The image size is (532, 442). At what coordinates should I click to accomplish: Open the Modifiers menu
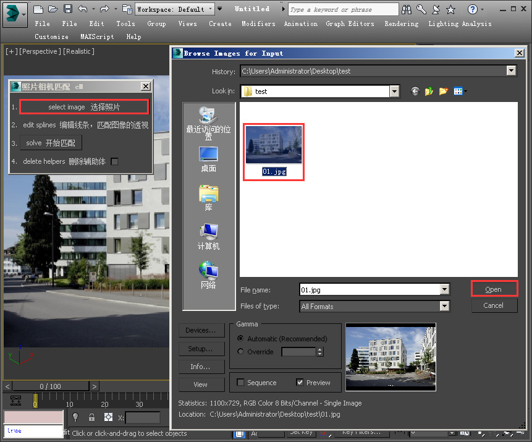(258, 23)
